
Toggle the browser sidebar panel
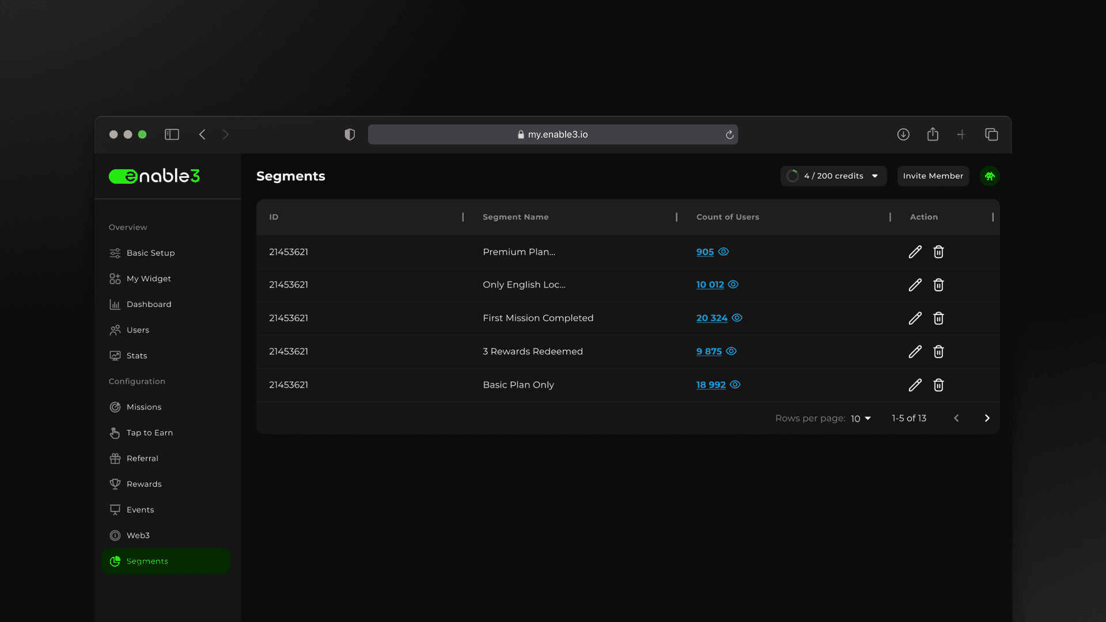172,135
